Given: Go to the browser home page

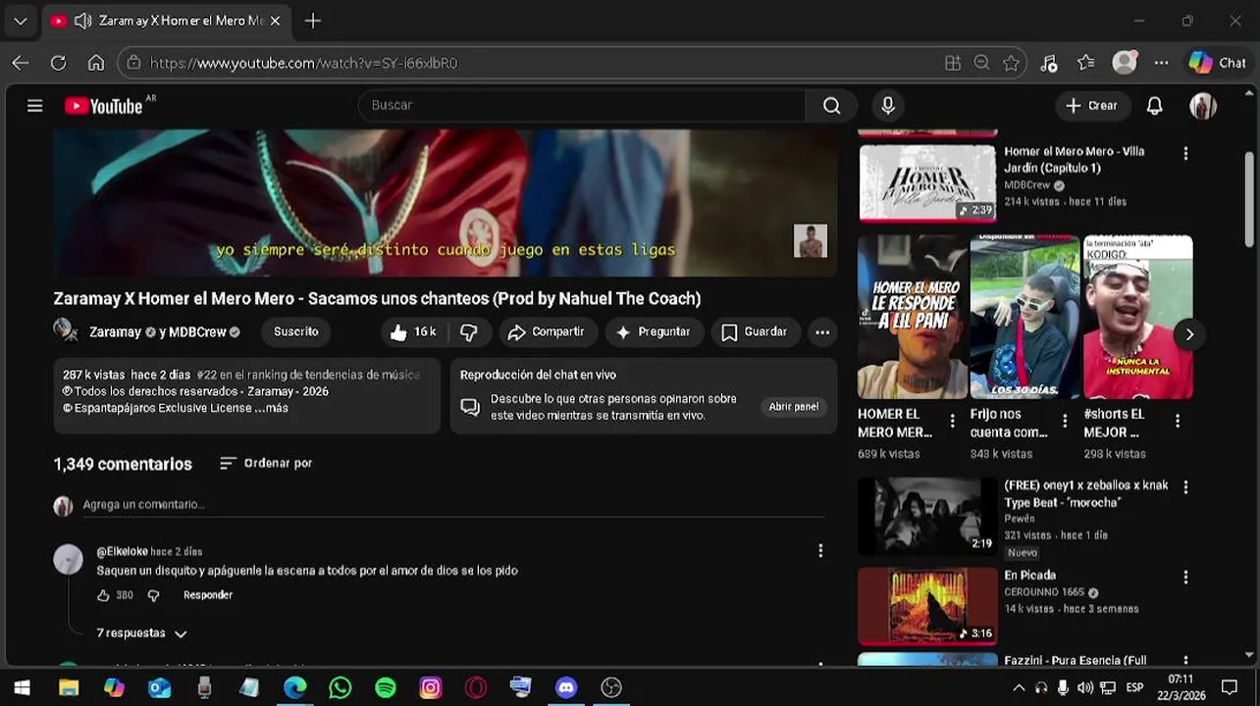Looking at the screenshot, I should [95, 63].
